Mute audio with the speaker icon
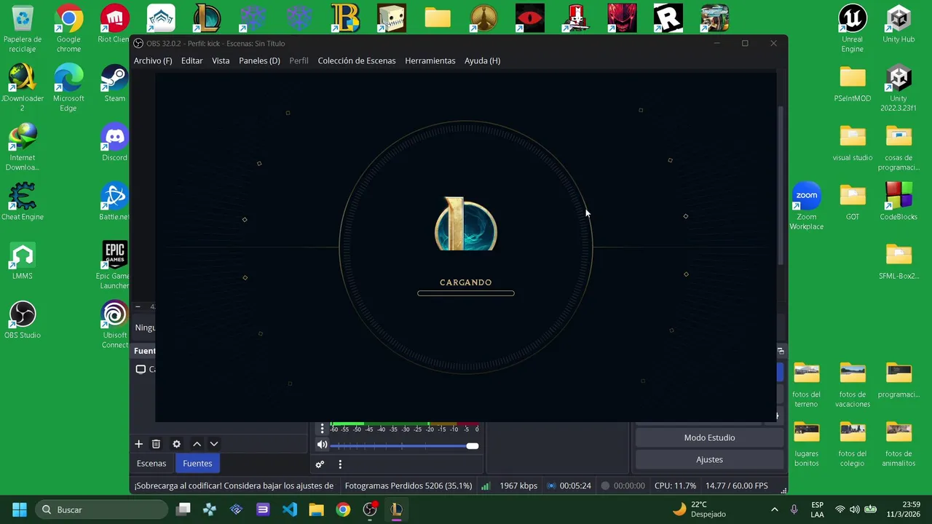This screenshot has height=524, width=932. (x=322, y=445)
